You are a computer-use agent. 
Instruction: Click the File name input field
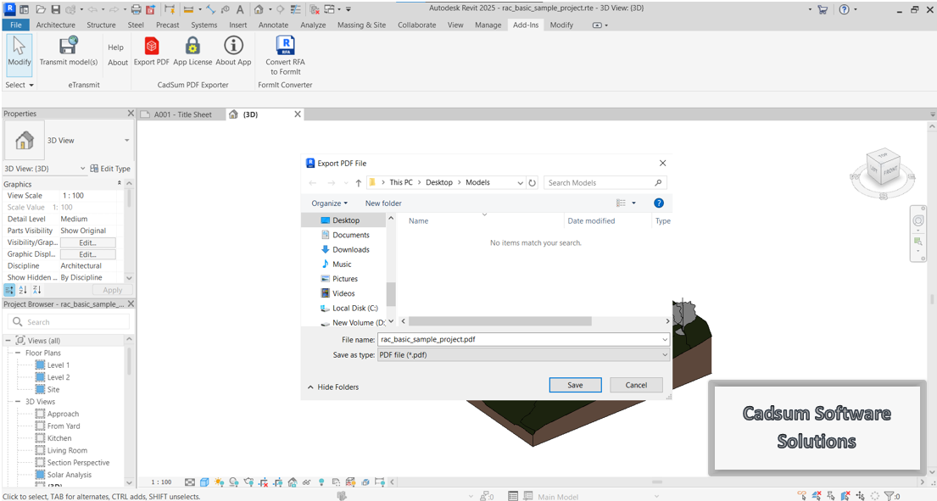(519, 339)
